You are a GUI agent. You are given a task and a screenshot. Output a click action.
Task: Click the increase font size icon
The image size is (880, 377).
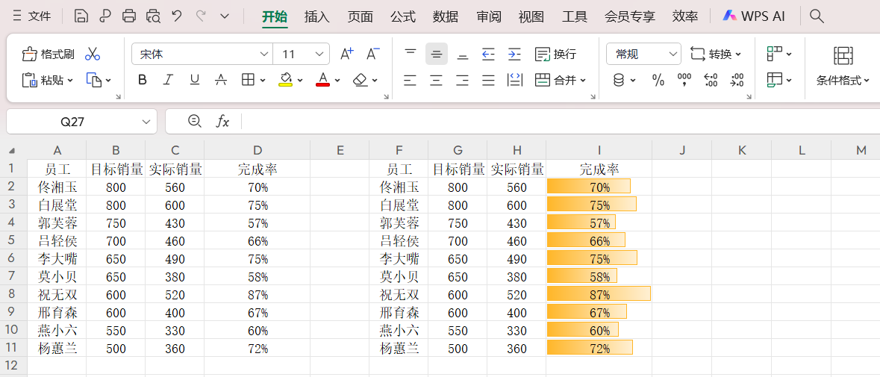coord(346,54)
